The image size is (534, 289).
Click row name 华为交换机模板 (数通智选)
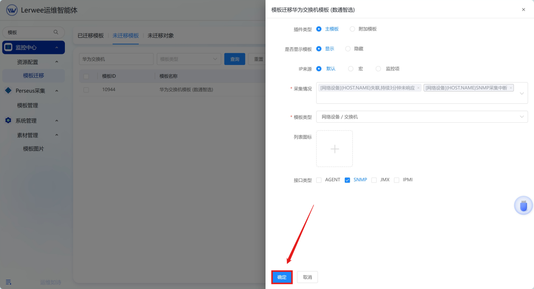tap(186, 90)
